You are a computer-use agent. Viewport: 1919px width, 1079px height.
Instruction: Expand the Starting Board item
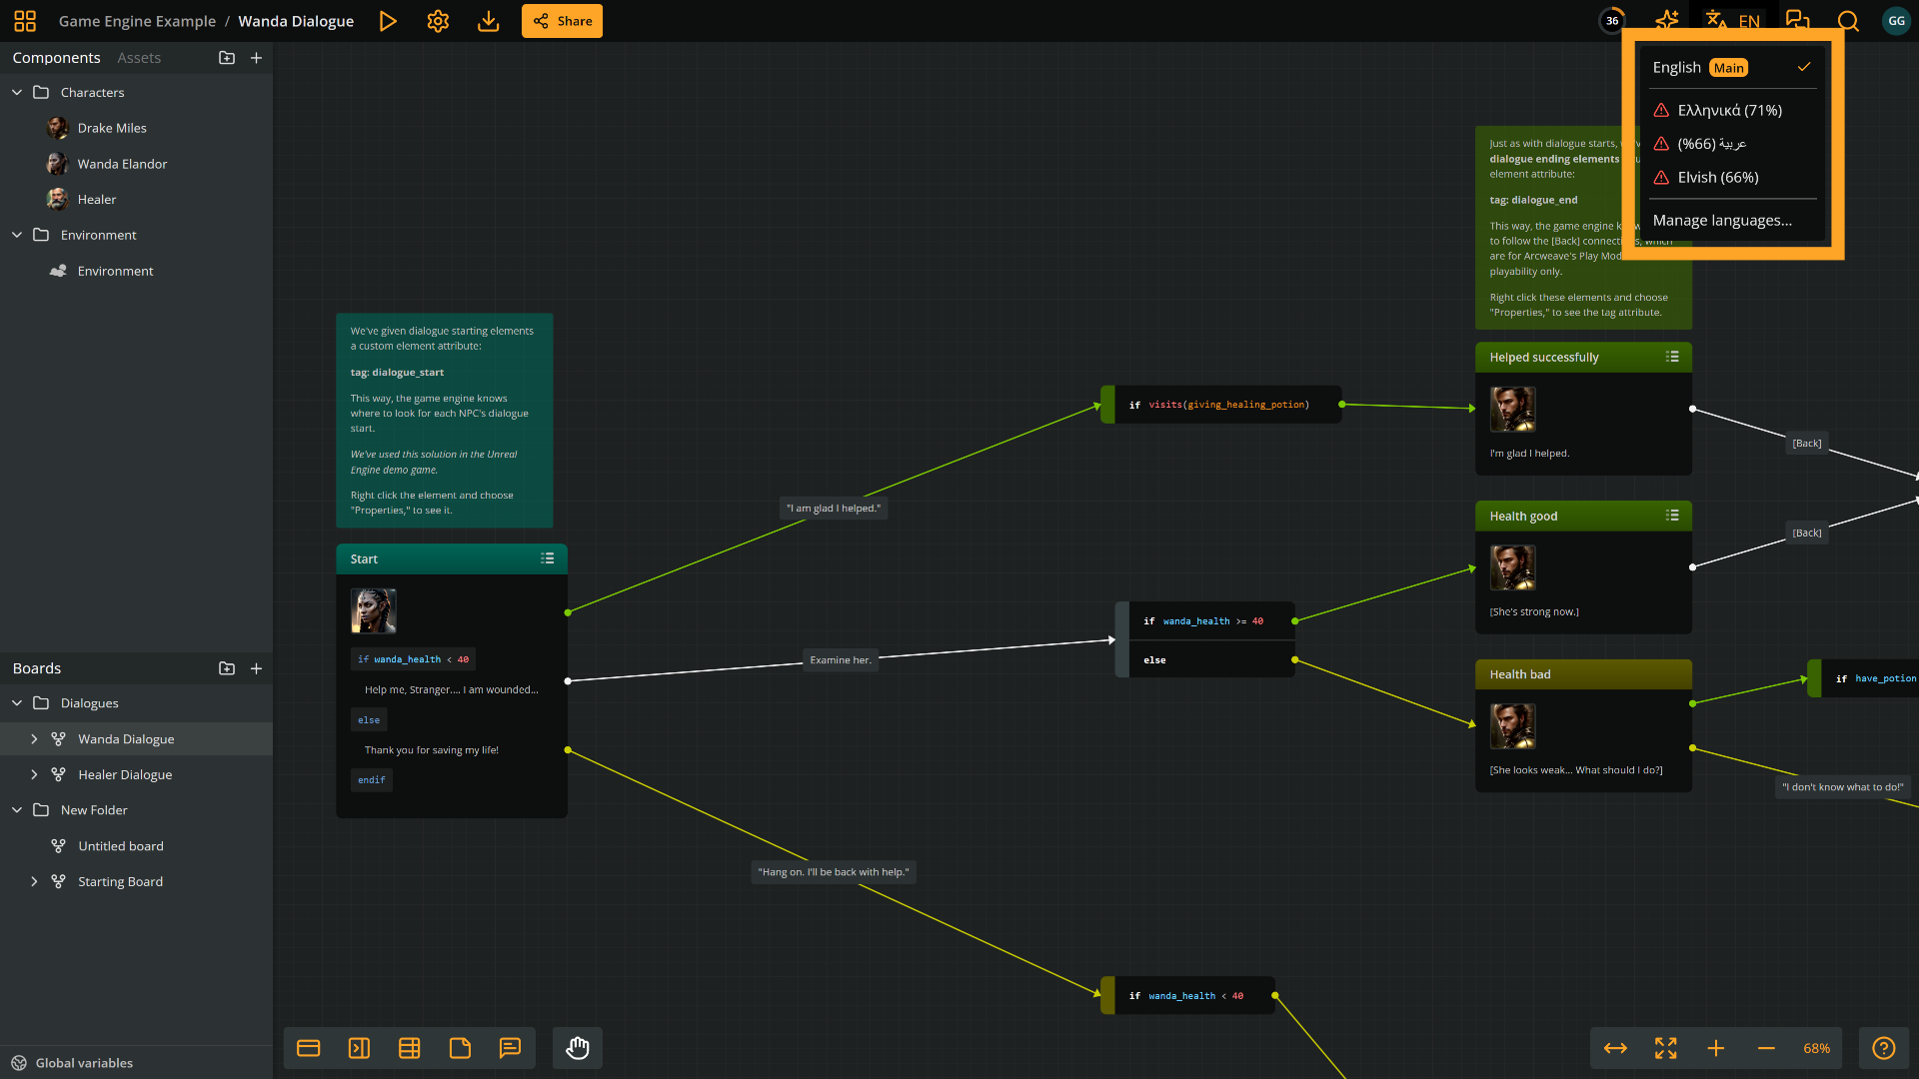[x=34, y=881]
